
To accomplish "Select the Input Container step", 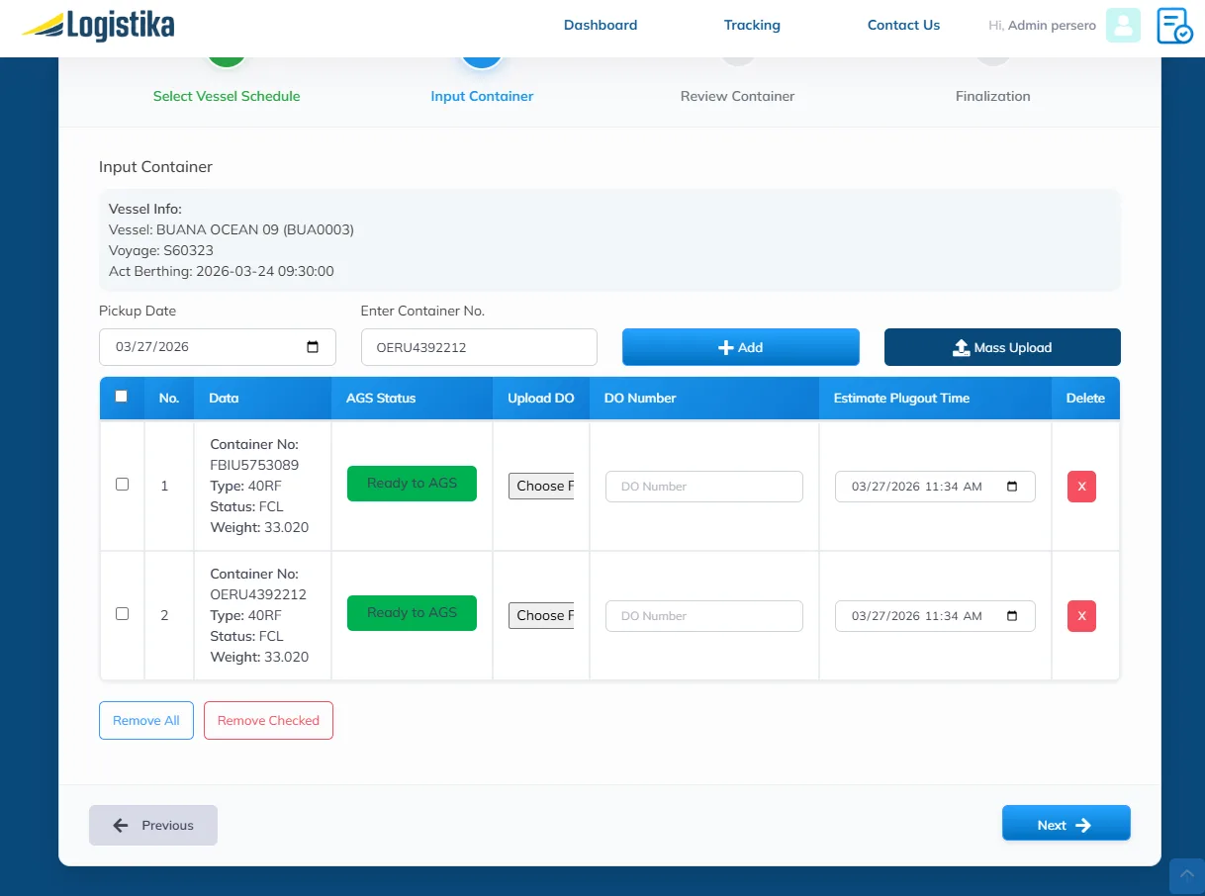I will pos(482,96).
